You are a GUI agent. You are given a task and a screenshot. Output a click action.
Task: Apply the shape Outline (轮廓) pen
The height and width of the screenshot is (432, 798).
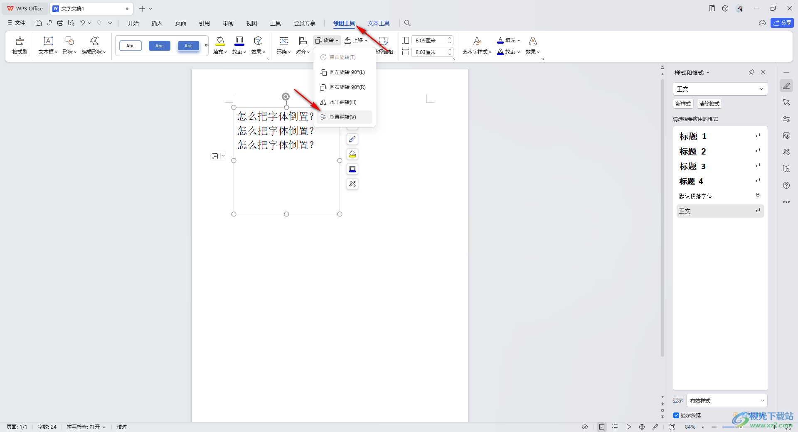(239, 41)
